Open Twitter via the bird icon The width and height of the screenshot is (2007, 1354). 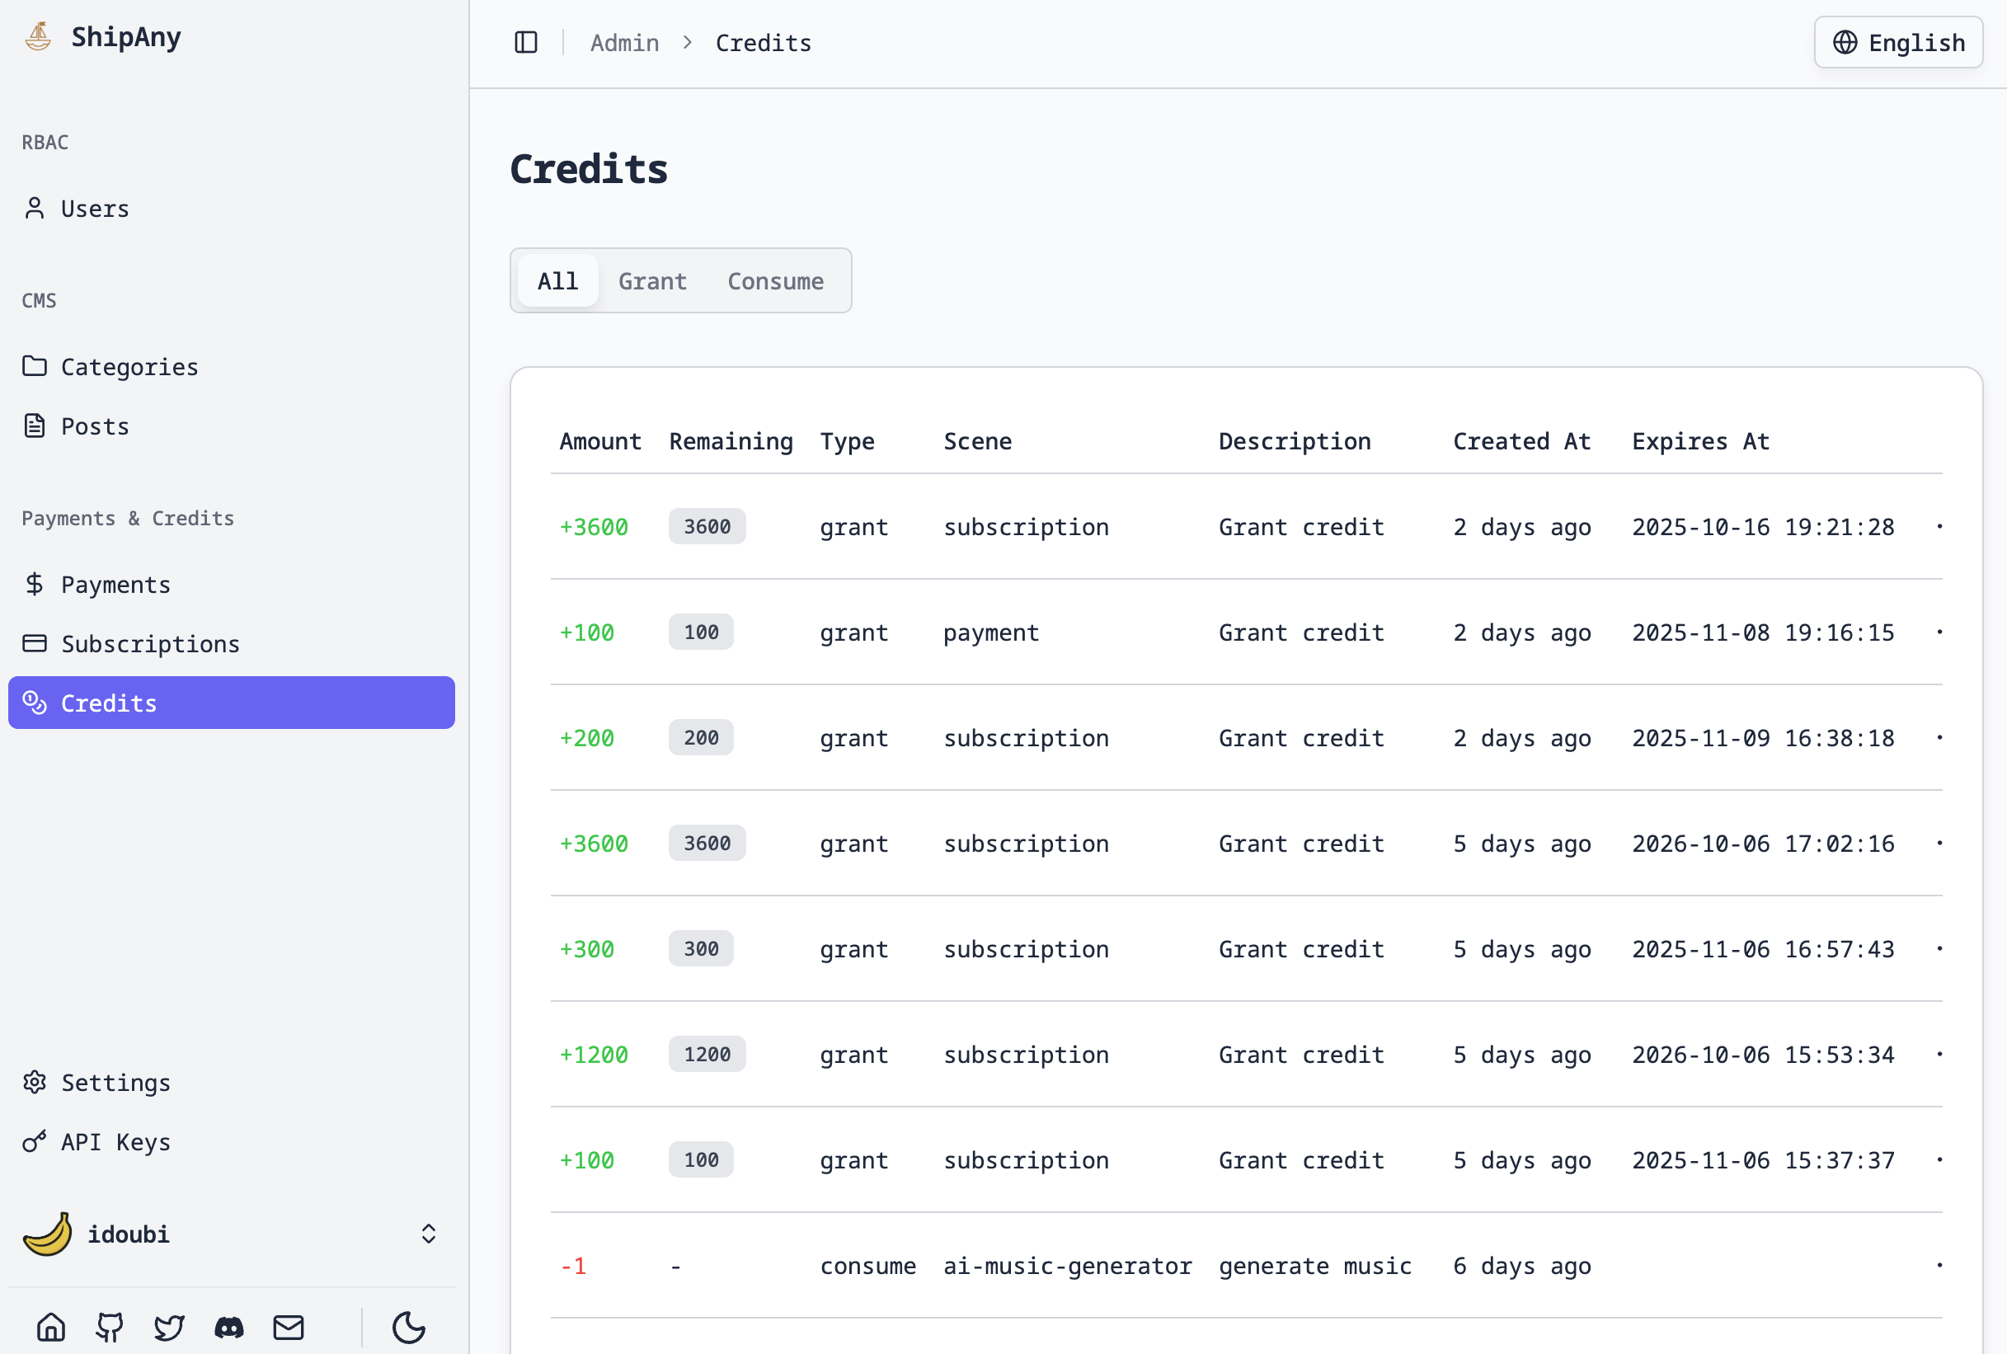click(169, 1328)
